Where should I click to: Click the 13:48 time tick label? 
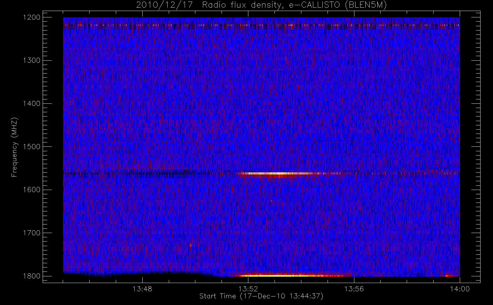(142, 289)
